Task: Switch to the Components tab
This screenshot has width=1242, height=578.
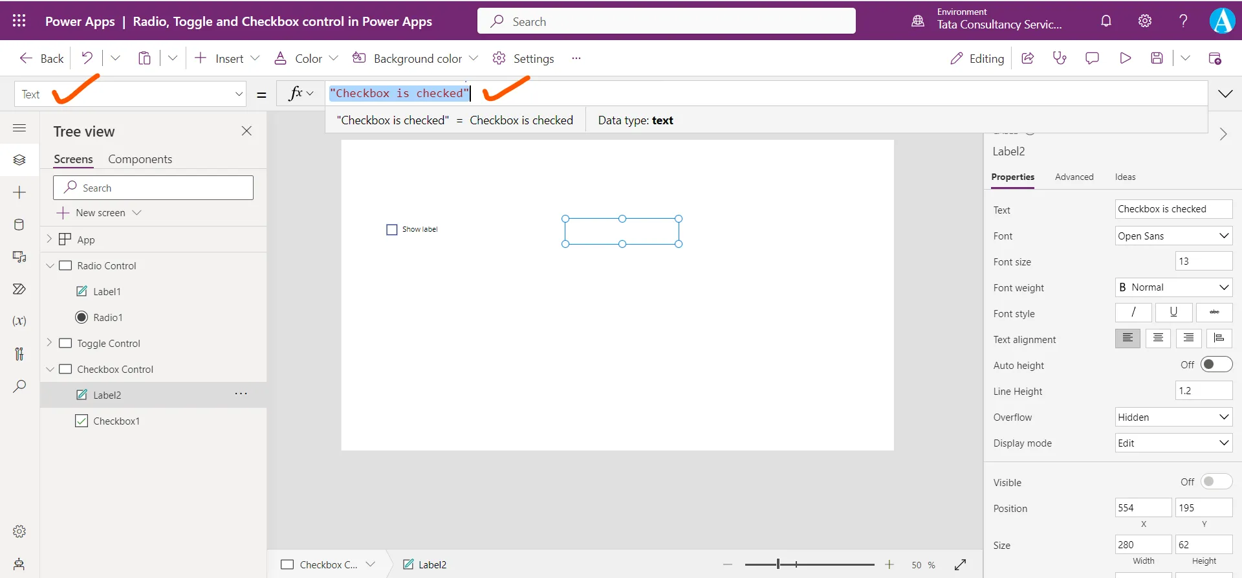Action: point(140,159)
